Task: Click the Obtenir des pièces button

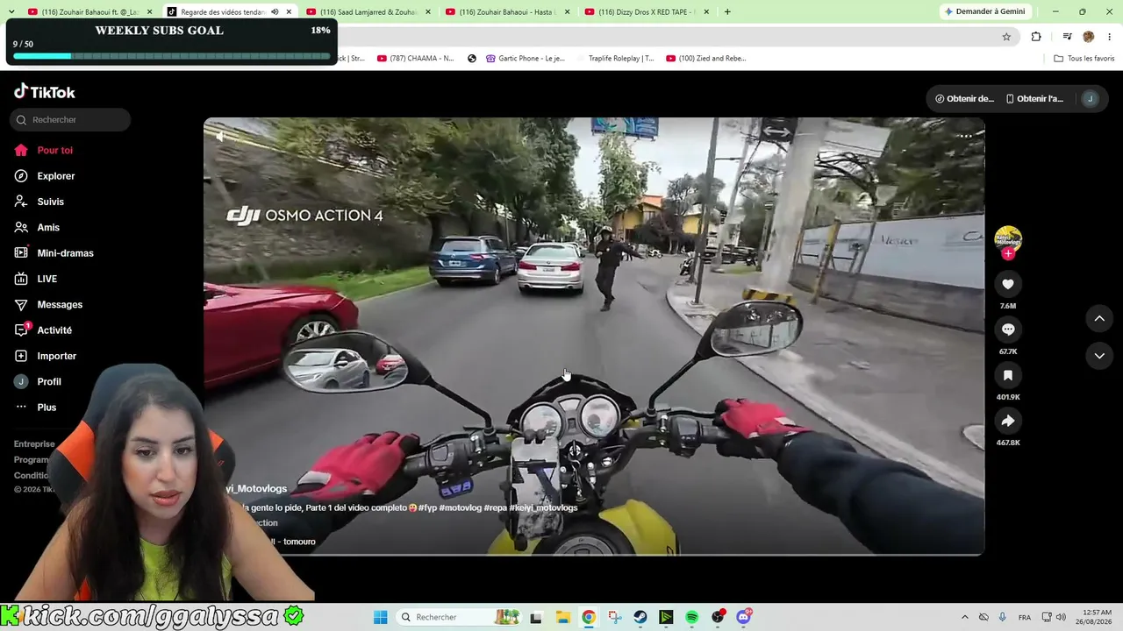Action: (964, 99)
